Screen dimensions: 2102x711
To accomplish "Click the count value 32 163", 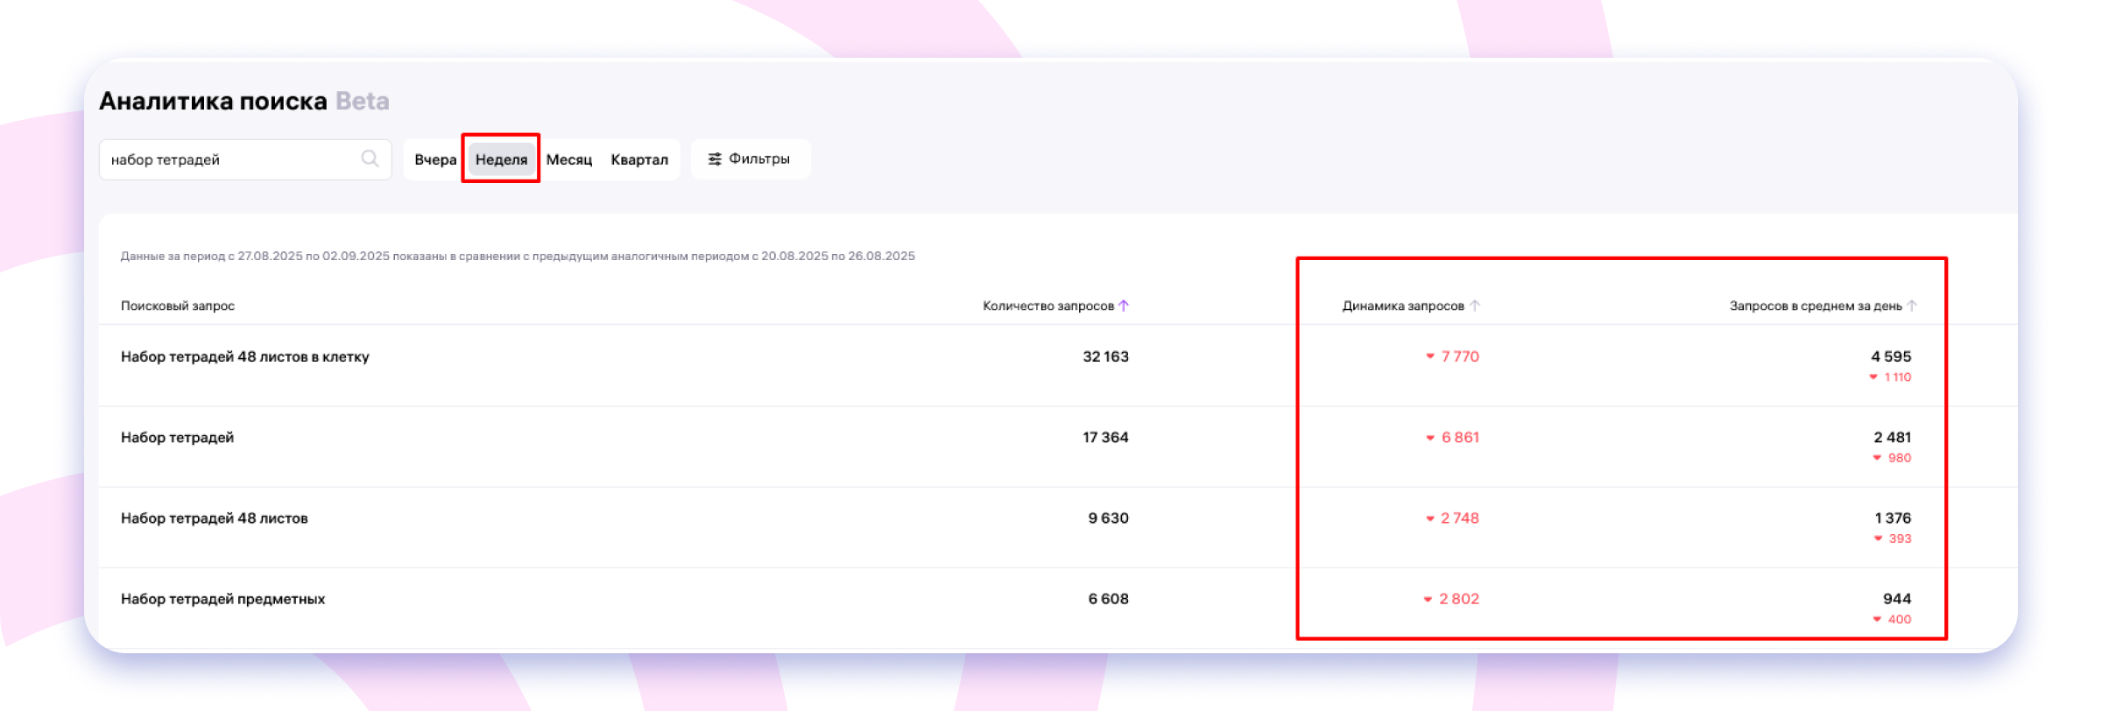I will click(1105, 356).
